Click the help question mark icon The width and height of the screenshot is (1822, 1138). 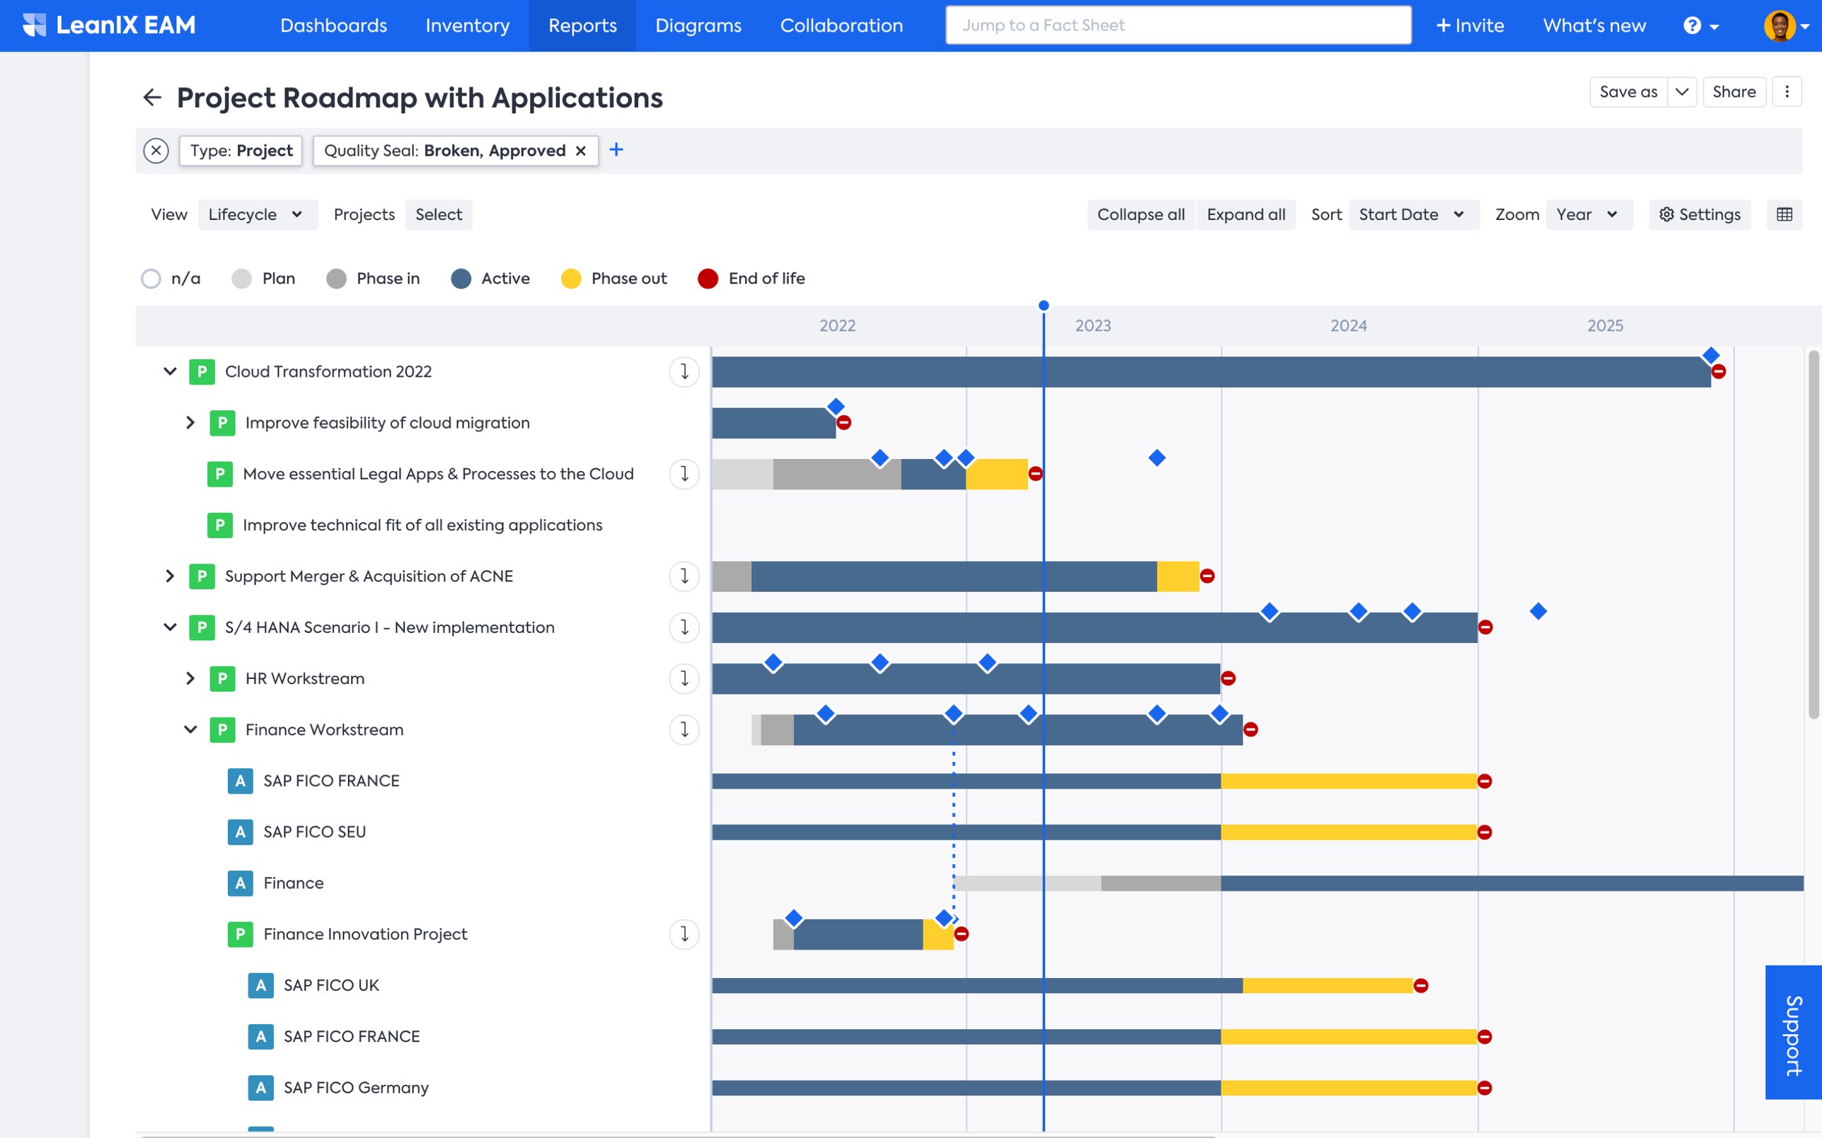pos(1693,25)
